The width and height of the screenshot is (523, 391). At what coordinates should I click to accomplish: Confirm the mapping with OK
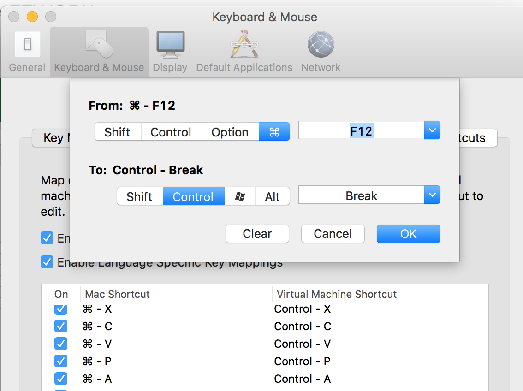tap(408, 234)
